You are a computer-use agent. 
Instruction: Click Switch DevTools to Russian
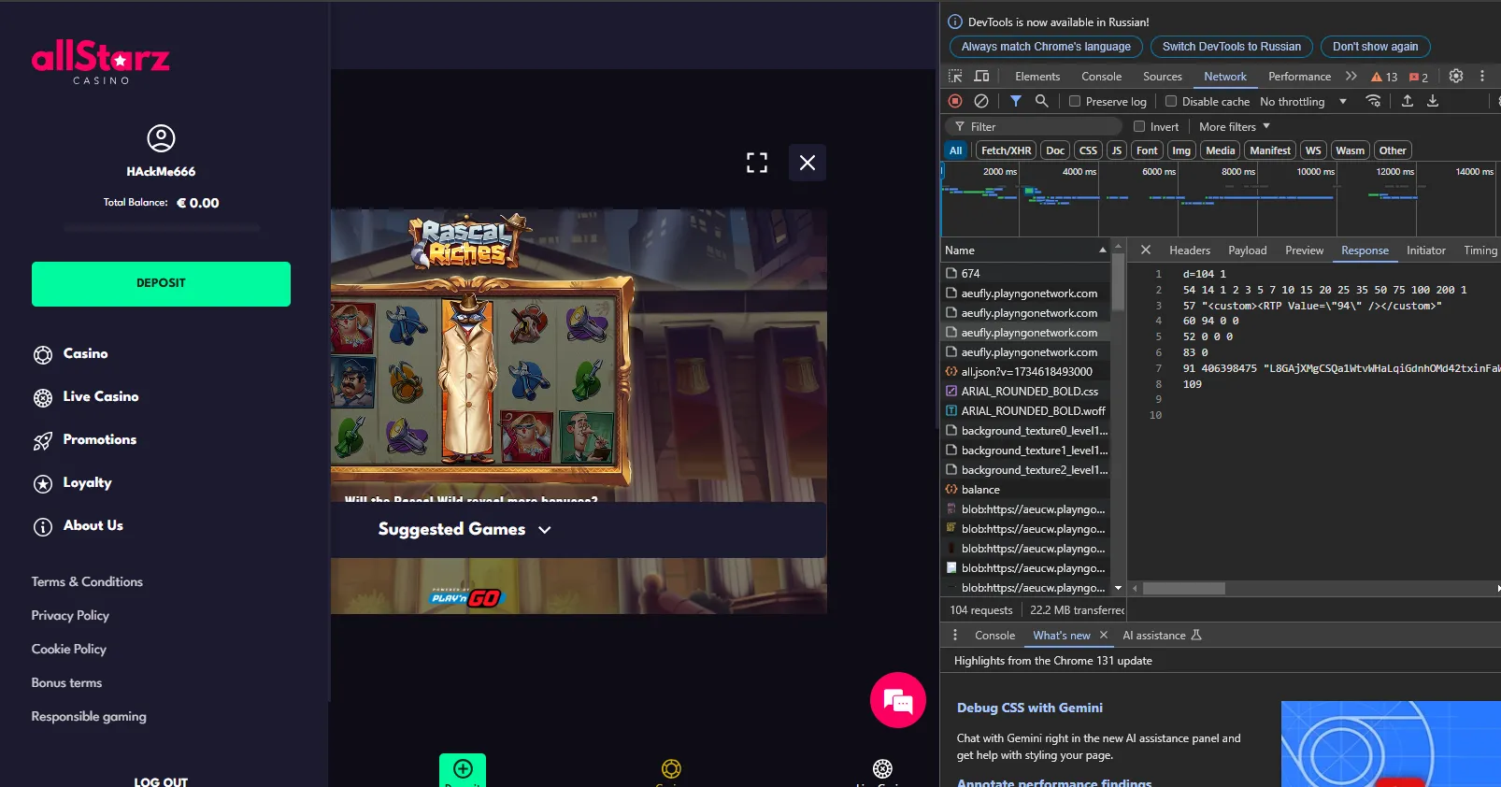pos(1232,47)
